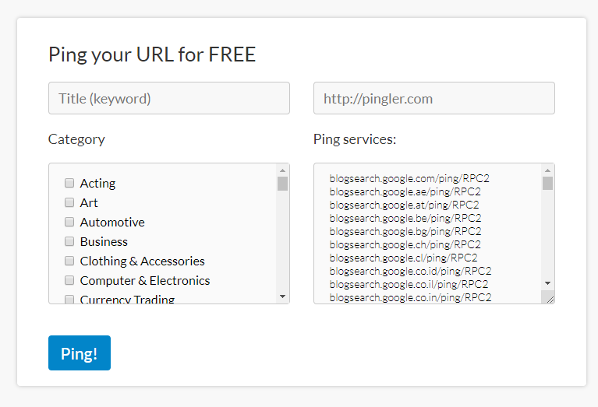Click the ping services scroll-down arrow
598x407 pixels.
pyautogui.click(x=547, y=283)
